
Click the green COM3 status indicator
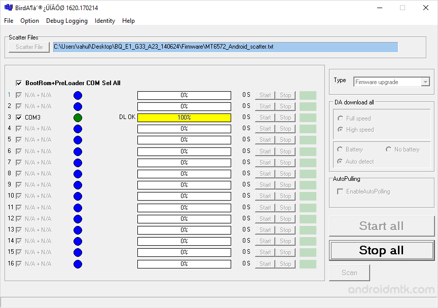[78, 117]
